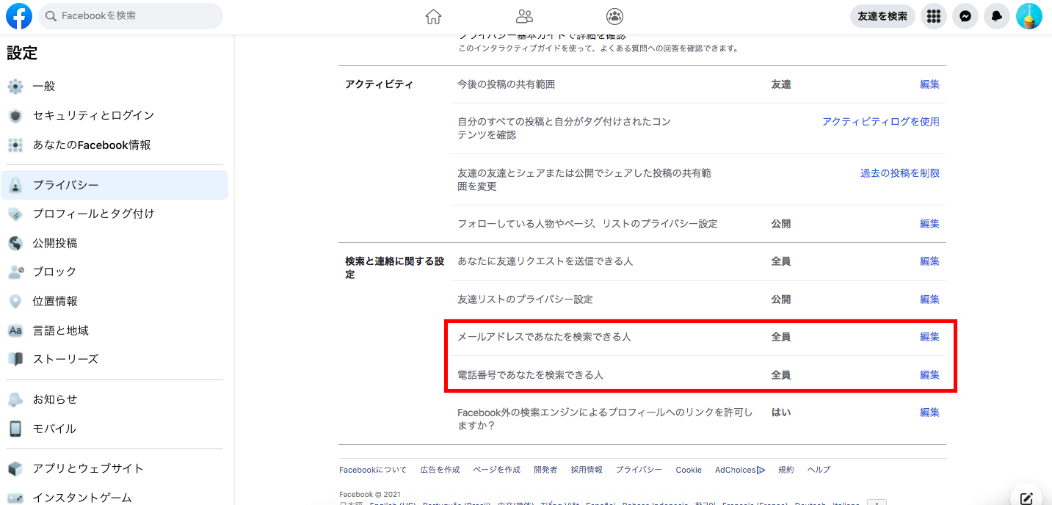
Task: Click the 位置情報 pin icon
Action: click(15, 301)
